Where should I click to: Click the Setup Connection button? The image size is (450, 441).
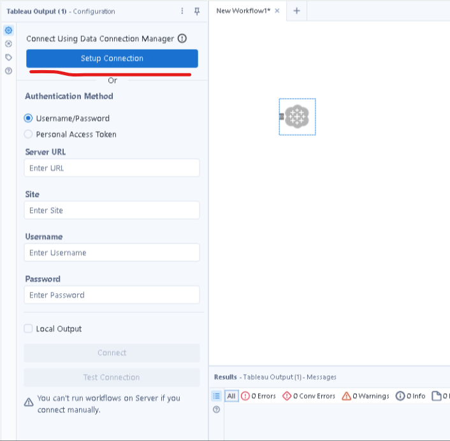[x=112, y=59]
